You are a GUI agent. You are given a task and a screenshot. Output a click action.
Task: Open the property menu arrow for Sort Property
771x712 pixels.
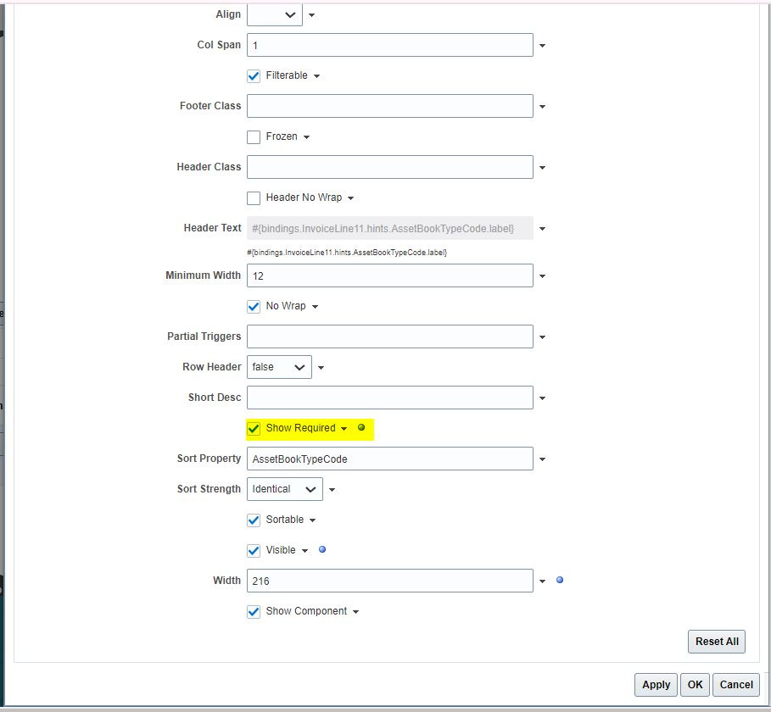point(542,459)
